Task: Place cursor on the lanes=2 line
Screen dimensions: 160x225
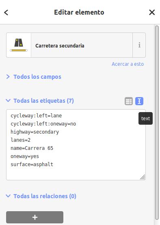Action: coord(21,140)
